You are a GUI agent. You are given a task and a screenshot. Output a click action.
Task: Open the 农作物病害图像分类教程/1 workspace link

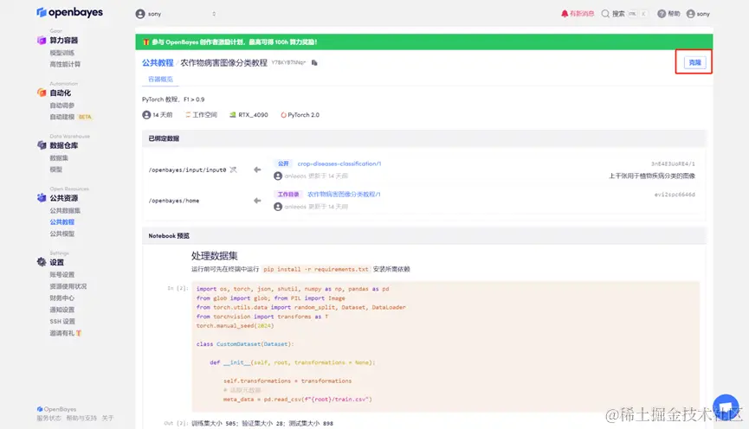(x=344, y=195)
